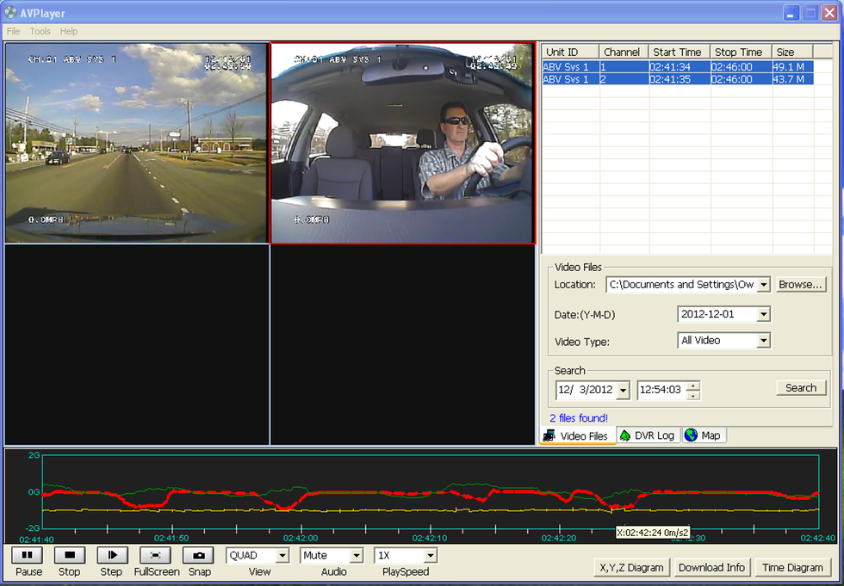
Task: Pause the video playback
Action: pyautogui.click(x=27, y=556)
